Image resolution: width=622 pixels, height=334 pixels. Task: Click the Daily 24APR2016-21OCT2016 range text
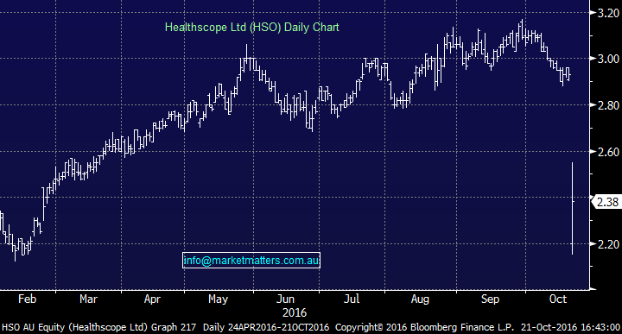coord(266,328)
